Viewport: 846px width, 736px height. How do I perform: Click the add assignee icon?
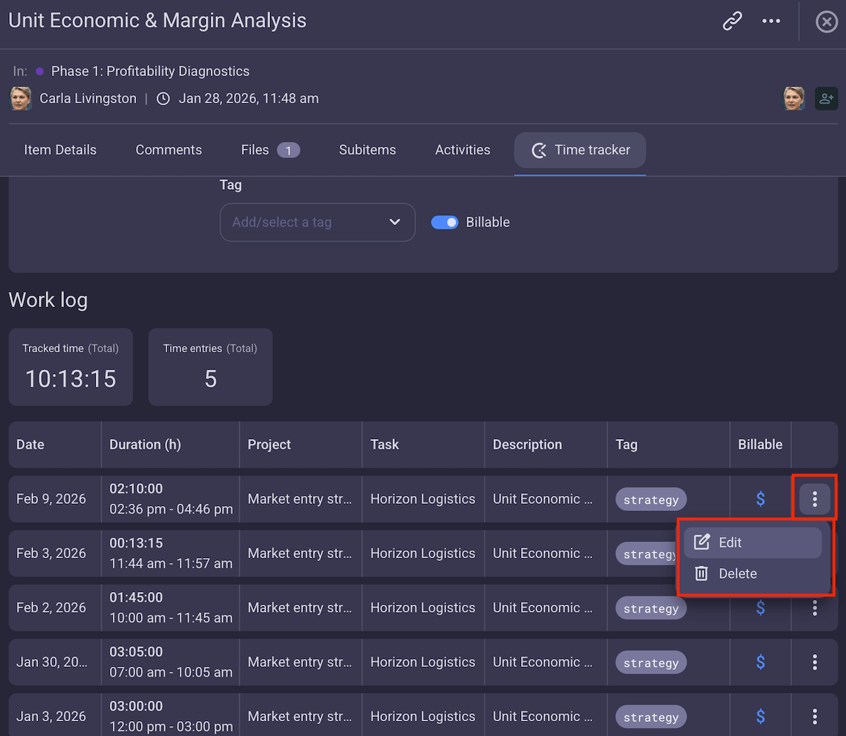point(826,99)
